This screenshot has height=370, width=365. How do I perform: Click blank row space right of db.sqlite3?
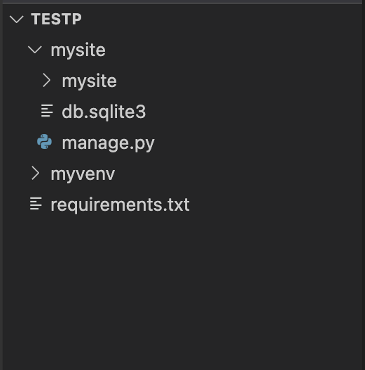253,112
